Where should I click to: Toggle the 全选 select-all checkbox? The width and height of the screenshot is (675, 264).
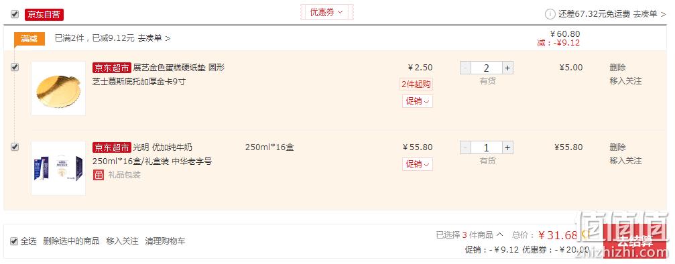coord(14,241)
